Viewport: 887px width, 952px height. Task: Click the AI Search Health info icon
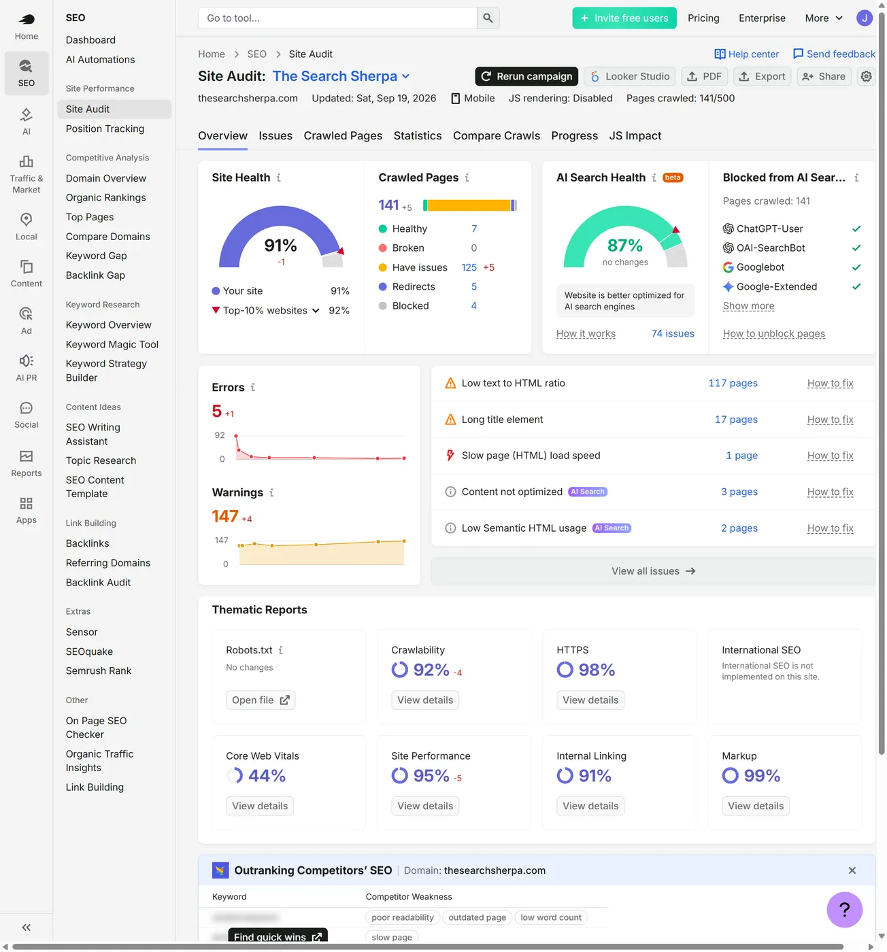[654, 177]
